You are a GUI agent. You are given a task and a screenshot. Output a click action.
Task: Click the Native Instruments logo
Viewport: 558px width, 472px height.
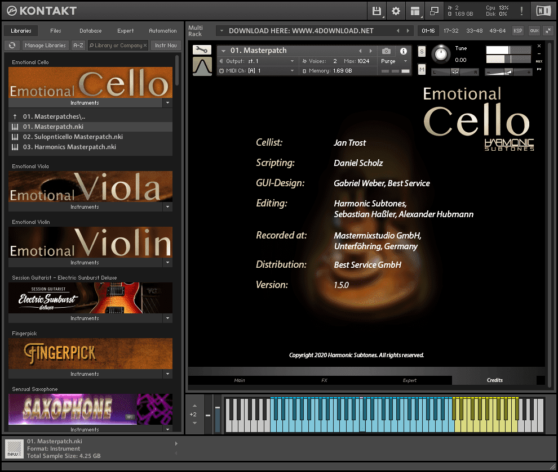pos(543,10)
